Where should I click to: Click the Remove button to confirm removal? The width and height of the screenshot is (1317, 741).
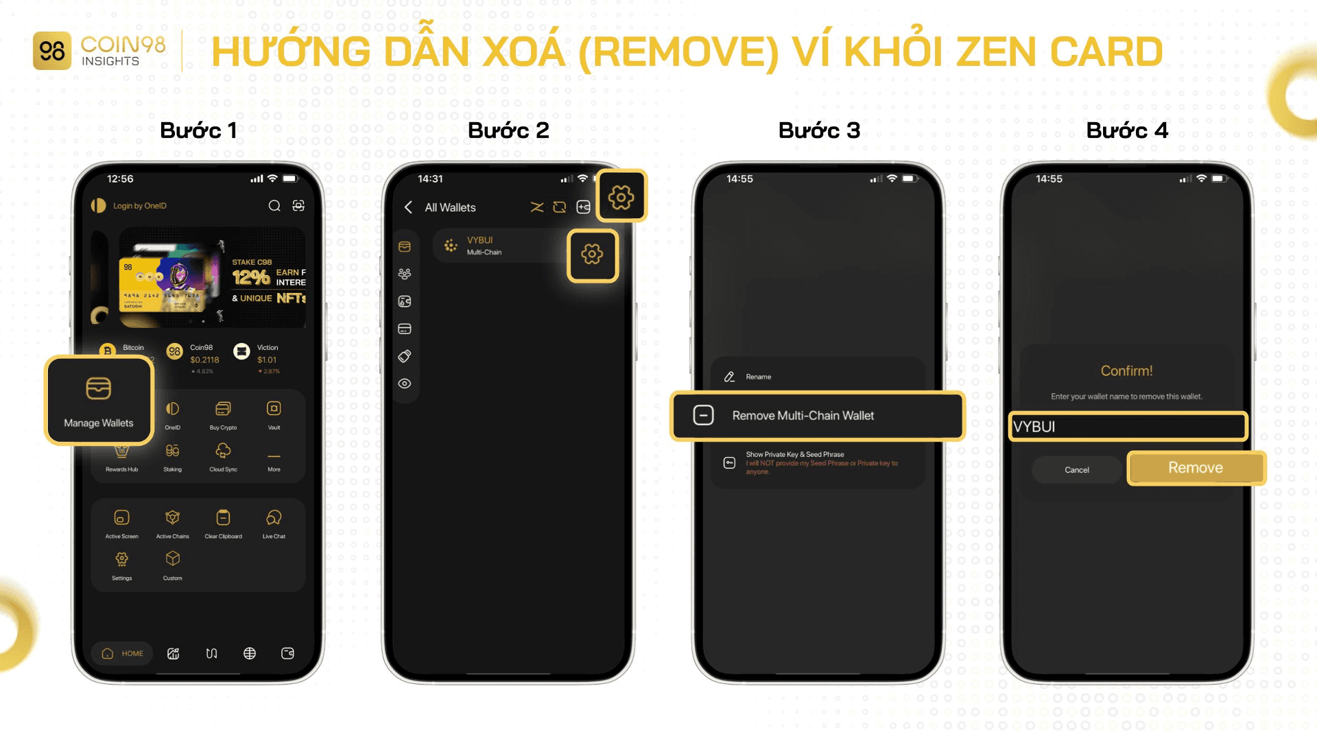[1194, 468]
